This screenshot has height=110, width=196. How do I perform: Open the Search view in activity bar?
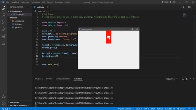(3, 15)
